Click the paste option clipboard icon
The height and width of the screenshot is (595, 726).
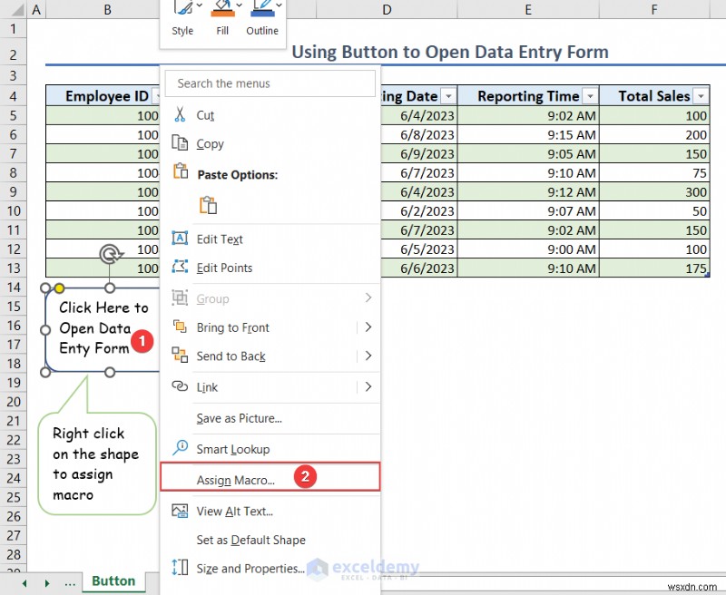[208, 205]
